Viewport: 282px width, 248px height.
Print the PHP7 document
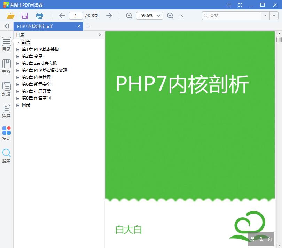39,16
